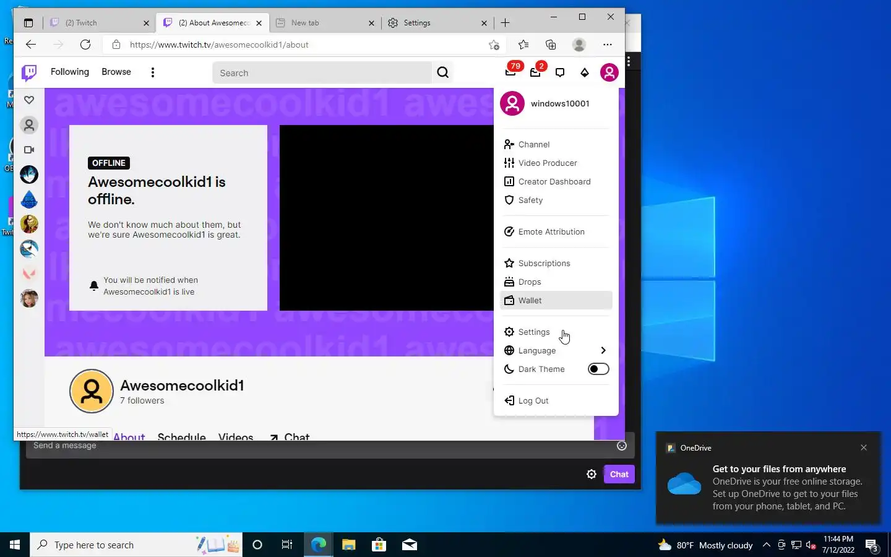Open chat settings gear in background window
This screenshot has width=891, height=557.
coord(592,474)
